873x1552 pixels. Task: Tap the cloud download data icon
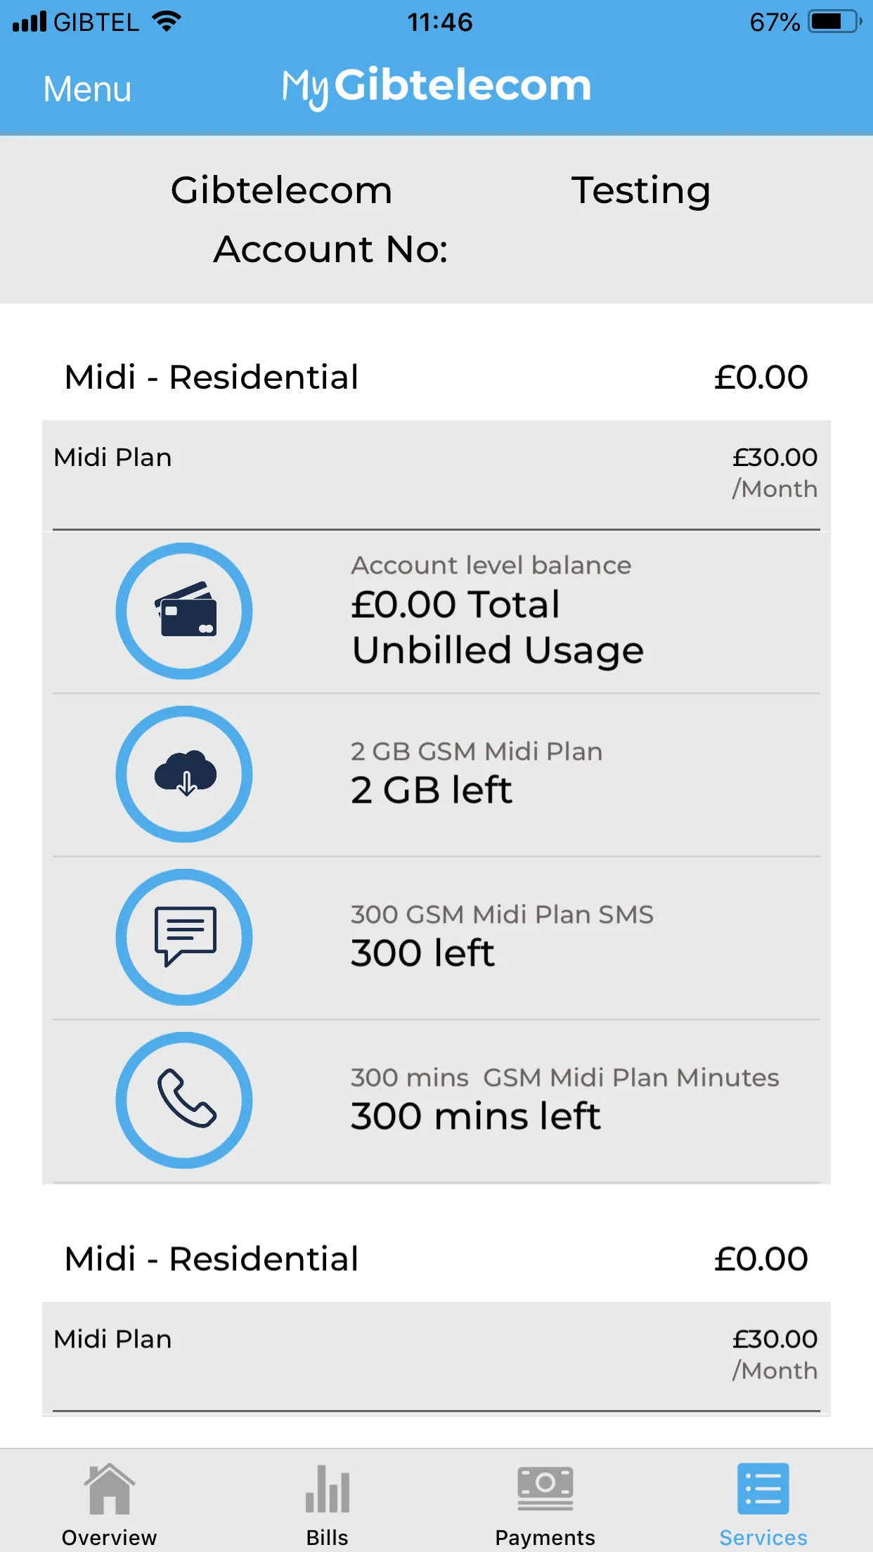[184, 774]
